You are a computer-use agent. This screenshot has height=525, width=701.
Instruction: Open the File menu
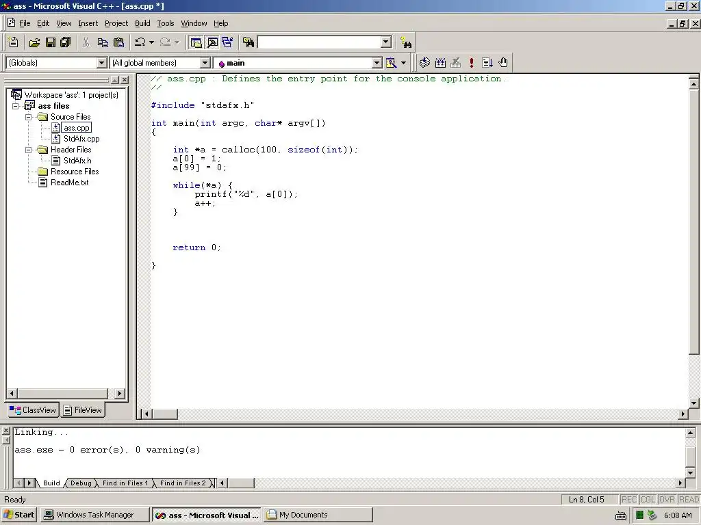pos(25,23)
